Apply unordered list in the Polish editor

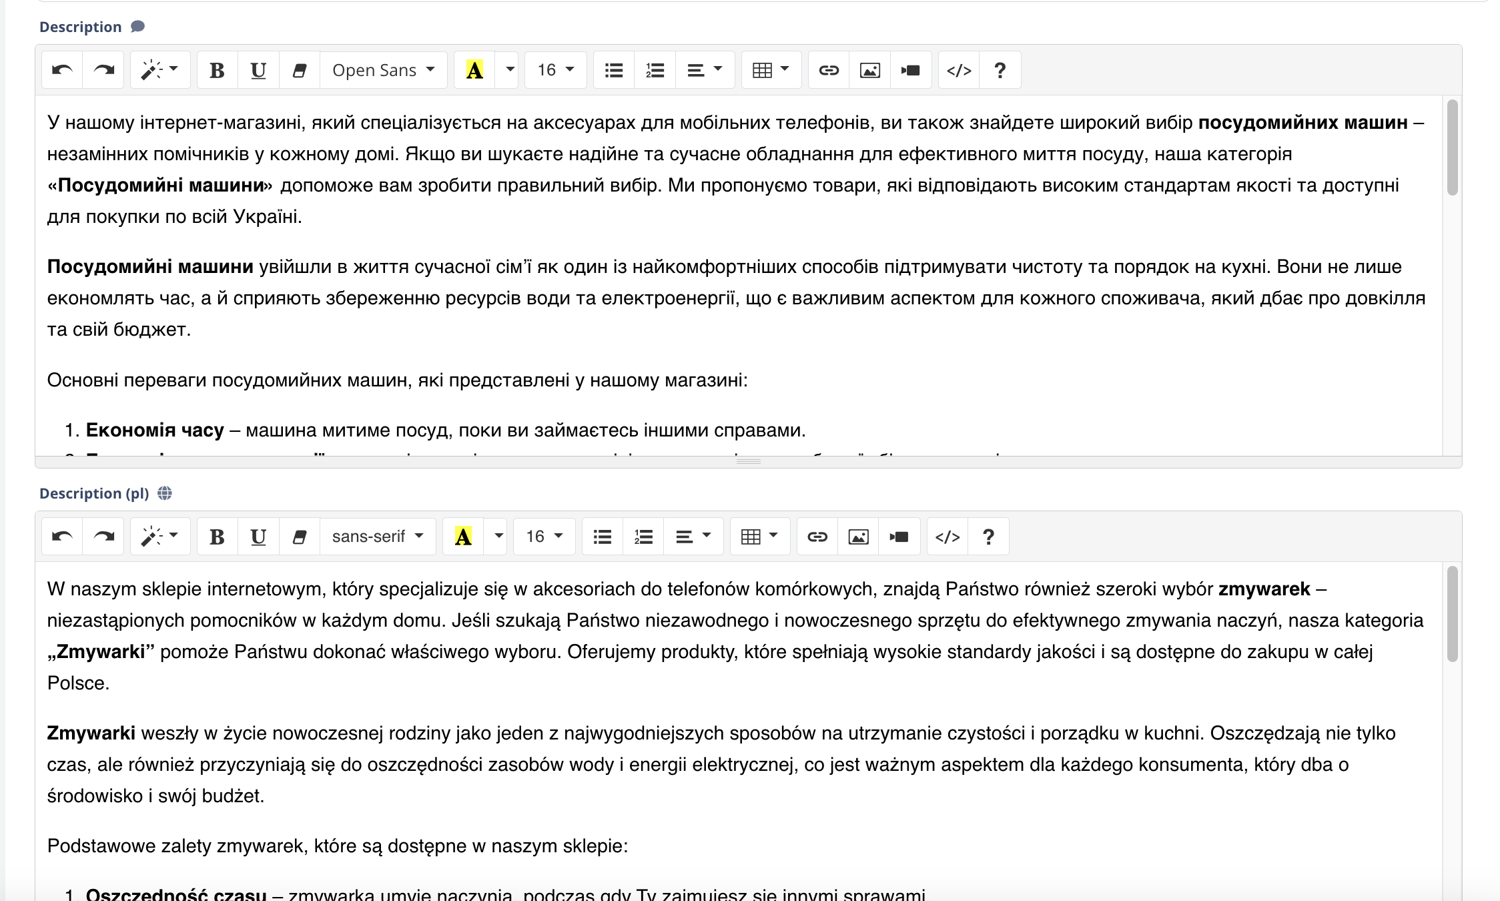point(601,536)
